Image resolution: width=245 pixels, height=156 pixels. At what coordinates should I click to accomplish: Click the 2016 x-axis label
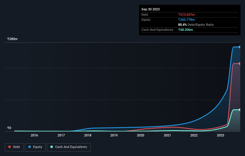pos(34,135)
